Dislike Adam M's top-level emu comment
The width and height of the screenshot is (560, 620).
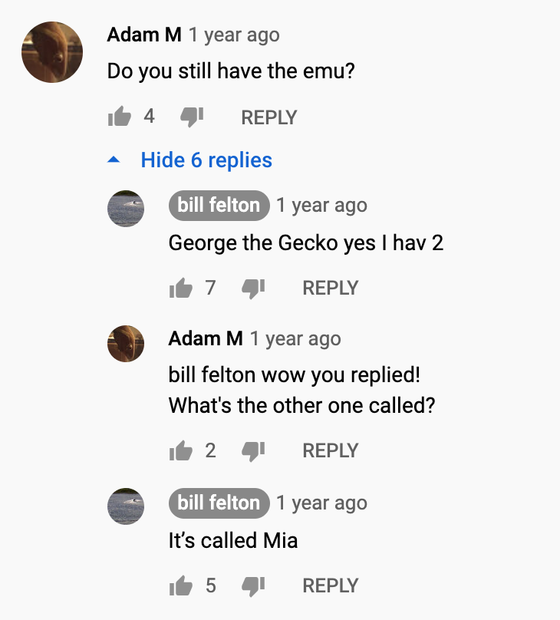click(x=192, y=117)
